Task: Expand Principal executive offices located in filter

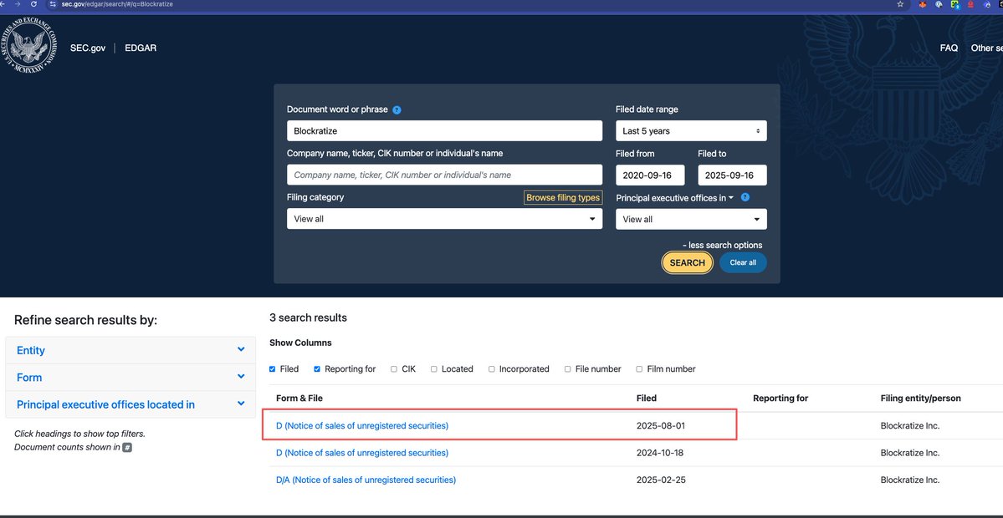Action: pyautogui.click(x=130, y=404)
